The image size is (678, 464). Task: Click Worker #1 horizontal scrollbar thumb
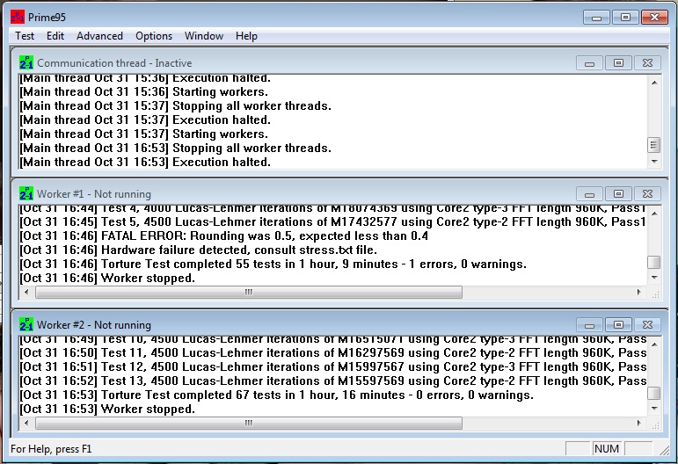(249, 292)
